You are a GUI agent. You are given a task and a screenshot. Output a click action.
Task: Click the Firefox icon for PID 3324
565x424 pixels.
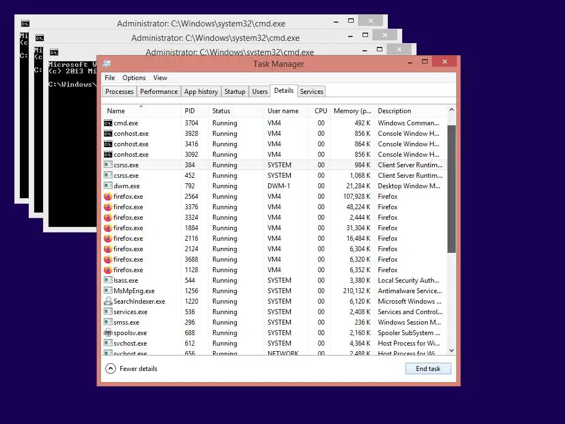pyautogui.click(x=108, y=218)
